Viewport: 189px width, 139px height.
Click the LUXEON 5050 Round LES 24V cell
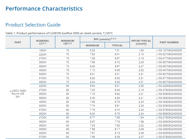click(x=18, y=94)
